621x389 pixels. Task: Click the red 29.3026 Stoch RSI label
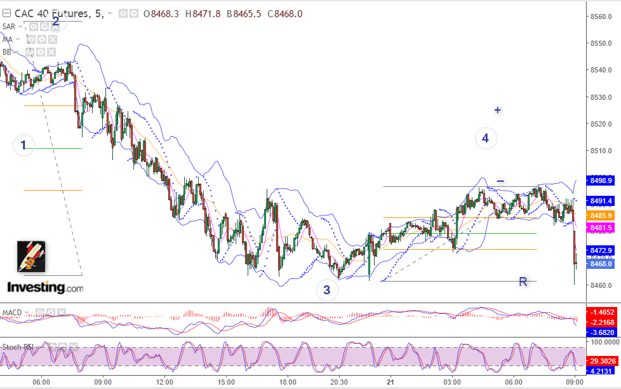point(601,361)
